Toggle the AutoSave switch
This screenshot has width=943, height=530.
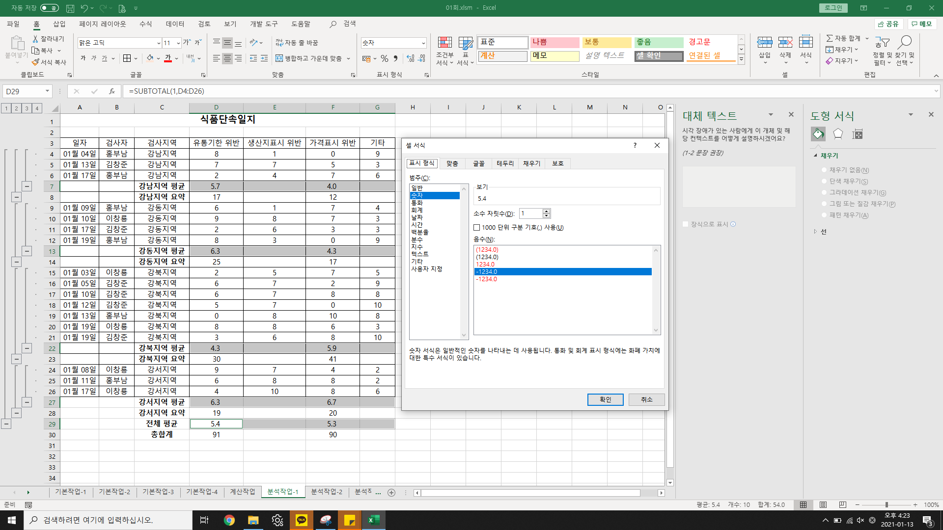(x=49, y=8)
